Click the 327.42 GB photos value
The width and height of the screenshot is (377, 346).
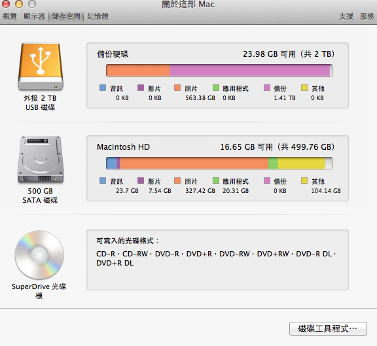click(200, 191)
